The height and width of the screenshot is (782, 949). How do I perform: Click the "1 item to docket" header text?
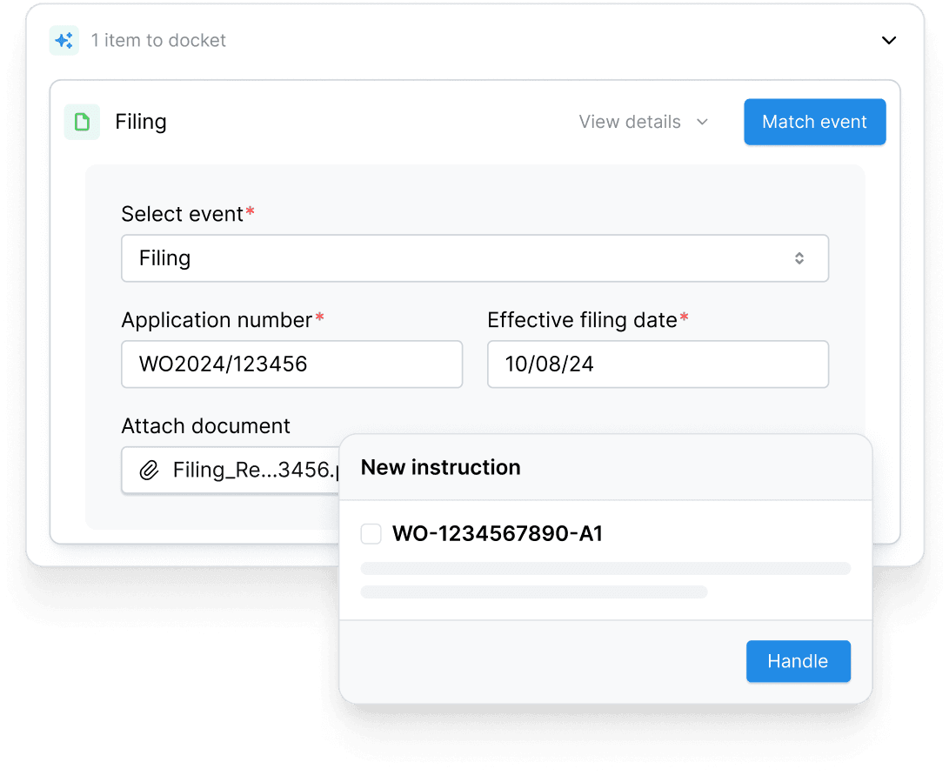coord(158,40)
